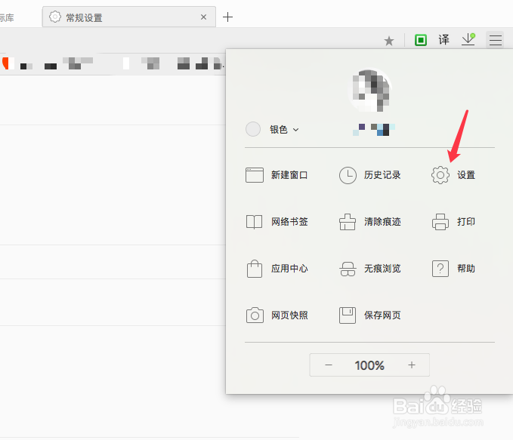
Task: Click the 新建窗口 window icon
Action: coord(255,175)
